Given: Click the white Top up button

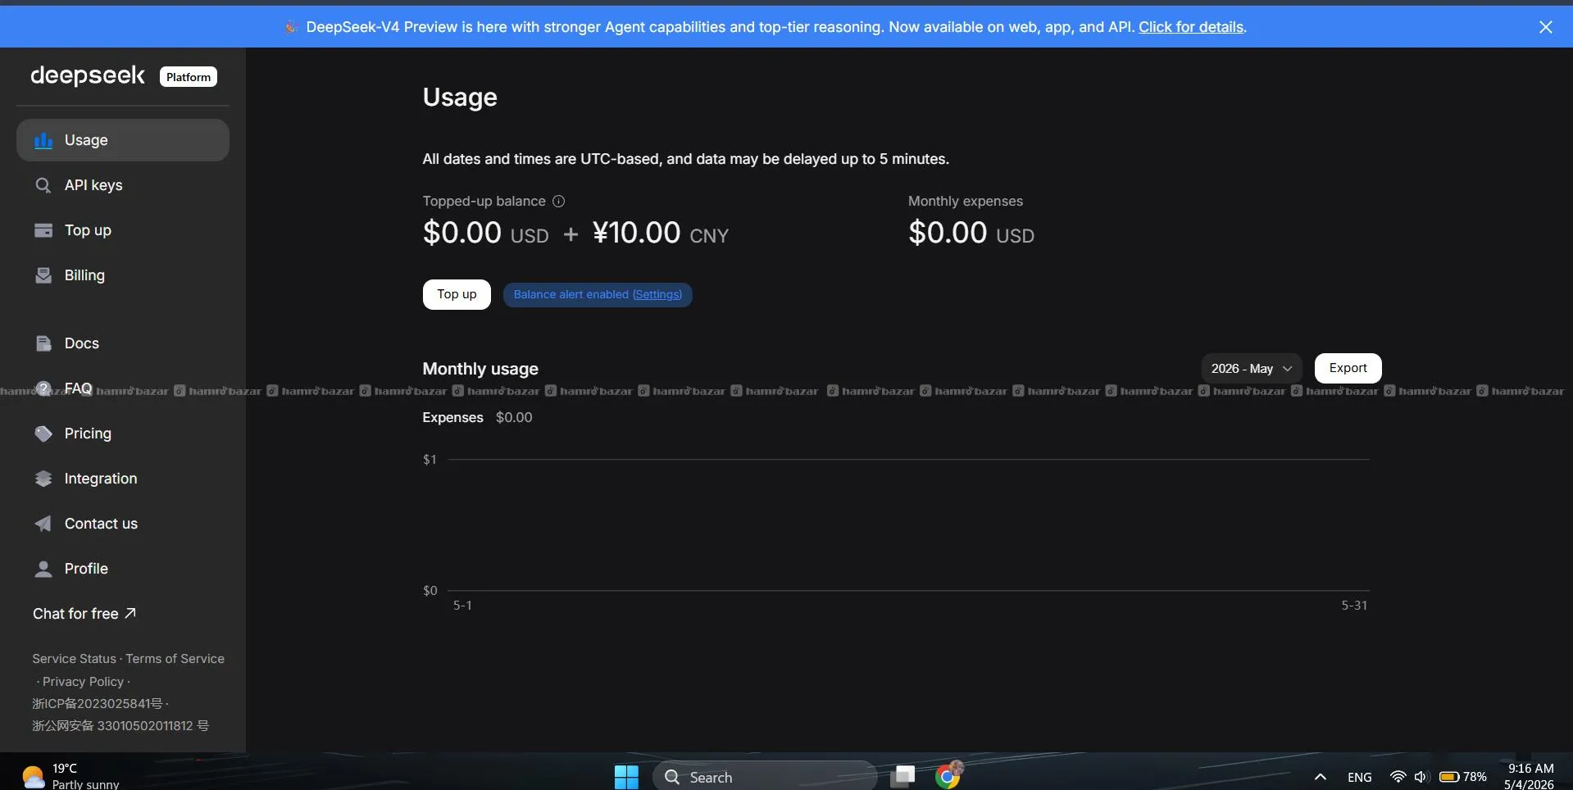Looking at the screenshot, I should pos(457,294).
